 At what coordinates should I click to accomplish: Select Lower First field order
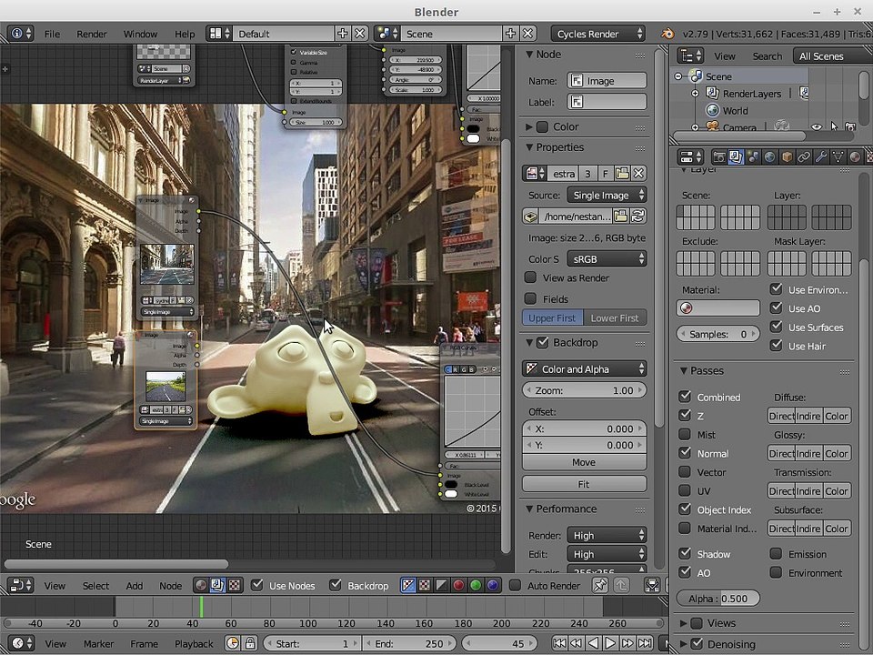(x=615, y=318)
